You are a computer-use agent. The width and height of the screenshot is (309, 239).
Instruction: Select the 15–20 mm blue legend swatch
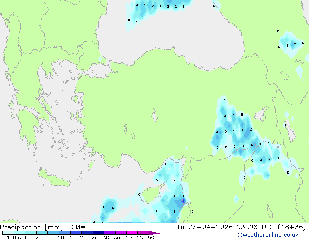click(x=76, y=233)
